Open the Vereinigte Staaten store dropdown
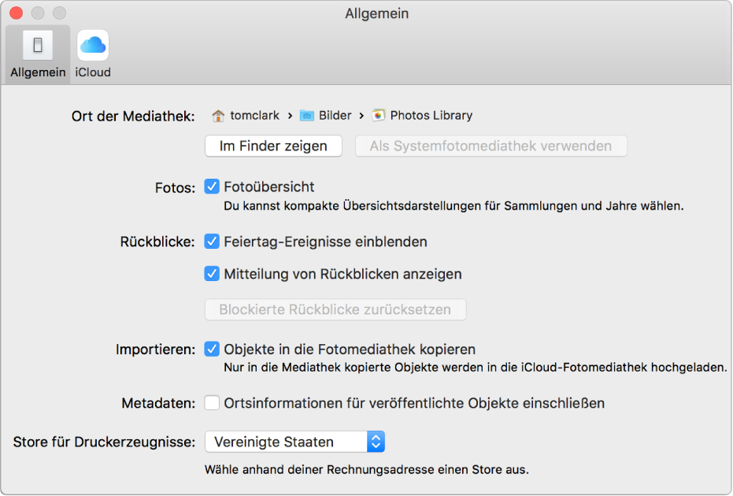Viewport: 733px width, 496px height. (291, 442)
